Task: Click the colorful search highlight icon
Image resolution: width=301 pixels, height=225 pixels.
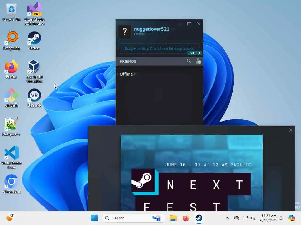Action: (x=156, y=218)
